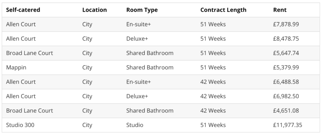The image size is (323, 135).
Task: Select the Studio 300 accommodation name
Action: (20, 125)
